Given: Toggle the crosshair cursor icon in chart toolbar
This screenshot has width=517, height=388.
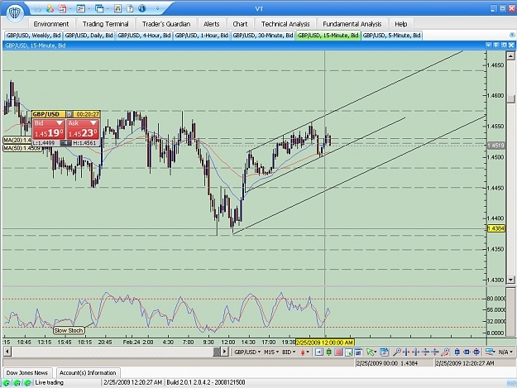Looking at the screenshot, I should 348,352.
